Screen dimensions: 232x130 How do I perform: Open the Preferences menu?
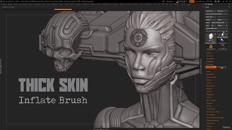[107, 4]
